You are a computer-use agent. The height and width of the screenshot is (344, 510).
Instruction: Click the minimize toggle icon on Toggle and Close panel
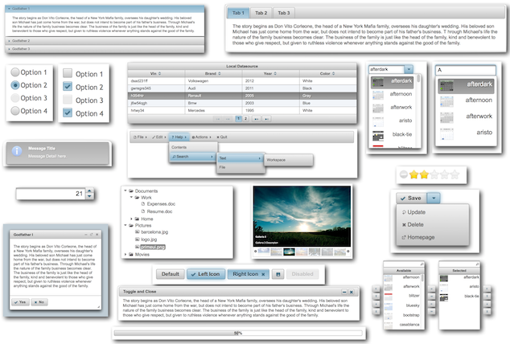(x=344, y=292)
